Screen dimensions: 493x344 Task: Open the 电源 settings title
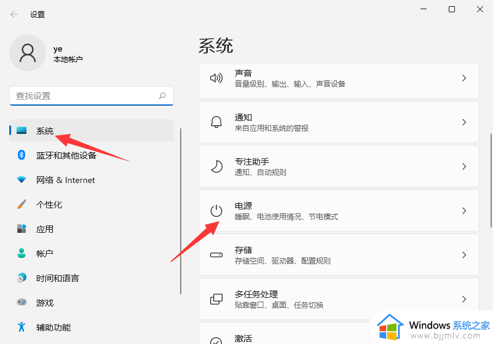coord(243,205)
